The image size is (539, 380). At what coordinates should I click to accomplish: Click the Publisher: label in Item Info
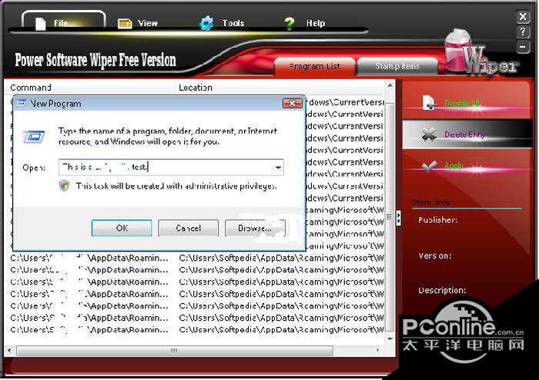[x=437, y=220]
